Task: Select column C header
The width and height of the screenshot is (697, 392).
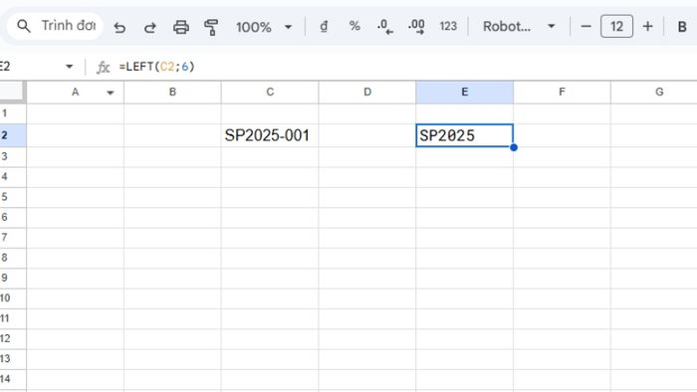Action: [270, 93]
